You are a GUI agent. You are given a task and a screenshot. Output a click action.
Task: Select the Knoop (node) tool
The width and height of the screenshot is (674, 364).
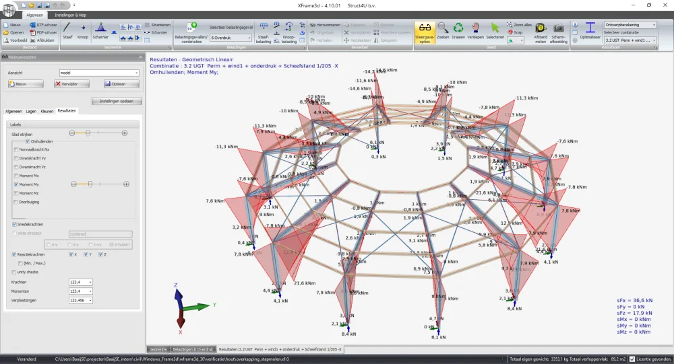[82, 32]
